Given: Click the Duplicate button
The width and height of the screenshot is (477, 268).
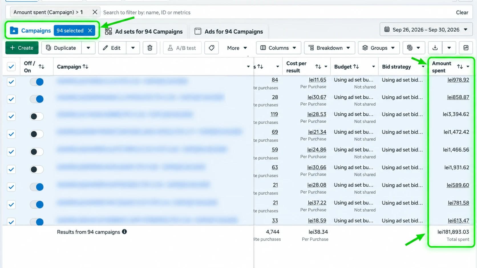Looking at the screenshot, I should point(61,48).
